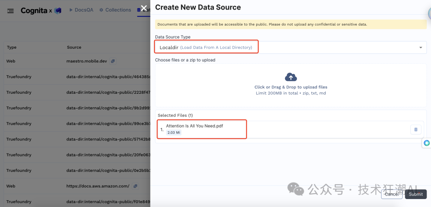This screenshot has width=431, height=207.
Task: Click the upload drop zone text
Action: [x=291, y=87]
